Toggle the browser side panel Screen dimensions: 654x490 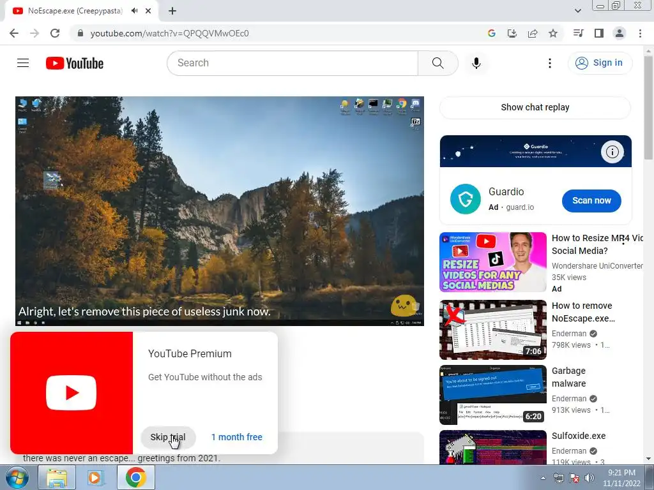[x=599, y=33]
